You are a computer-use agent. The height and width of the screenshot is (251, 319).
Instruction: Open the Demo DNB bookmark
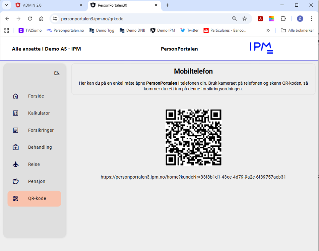[x=132, y=31]
